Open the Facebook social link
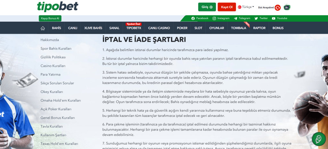Viewport: 328px width, 149px height. (x=200, y=18)
